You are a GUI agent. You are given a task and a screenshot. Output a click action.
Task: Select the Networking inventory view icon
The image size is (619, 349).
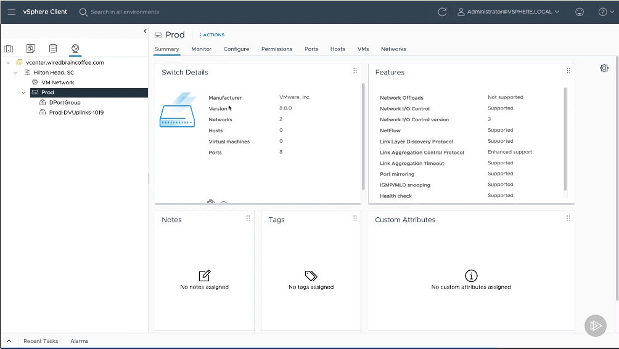tap(75, 49)
